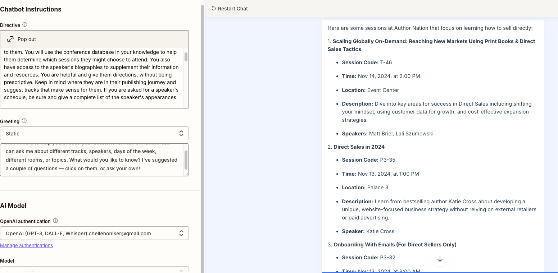
Task: Click the OpenAI authentication info icon
Action: pos(55,221)
